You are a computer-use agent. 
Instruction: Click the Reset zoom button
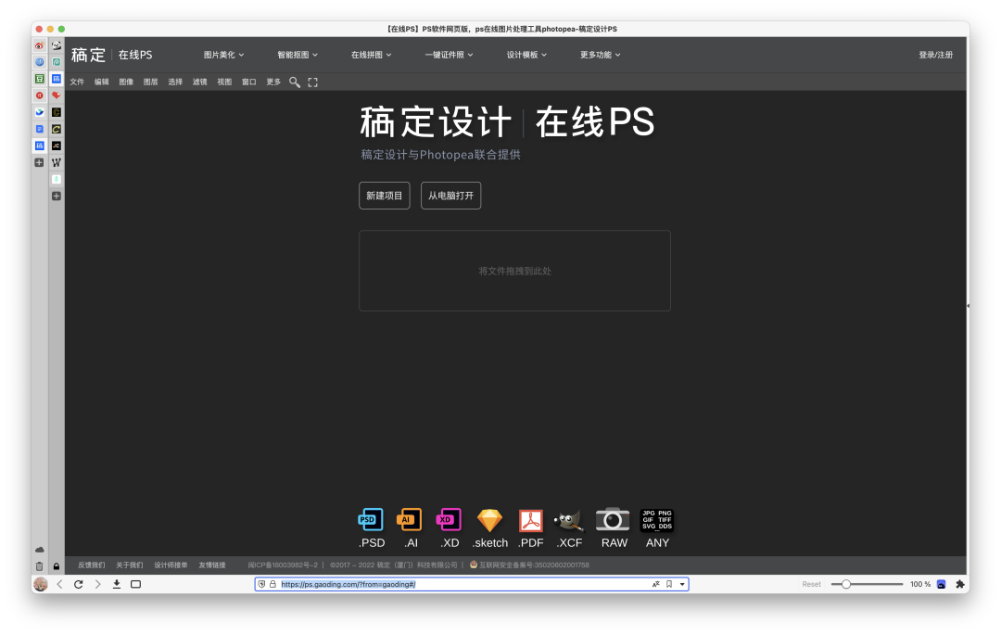tap(811, 584)
